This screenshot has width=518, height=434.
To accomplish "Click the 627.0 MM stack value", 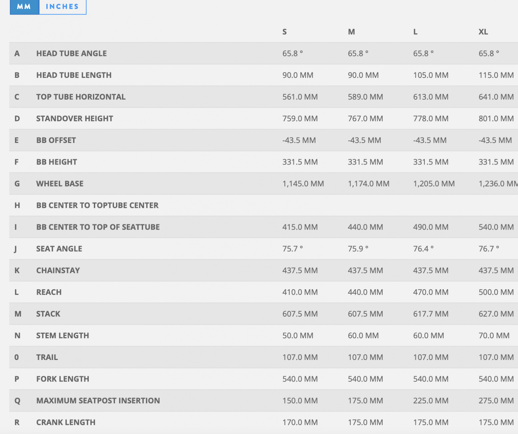I will 496,313.
